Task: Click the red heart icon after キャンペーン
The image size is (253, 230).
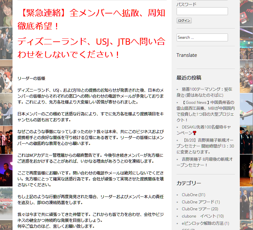Action: (x=194, y=133)
